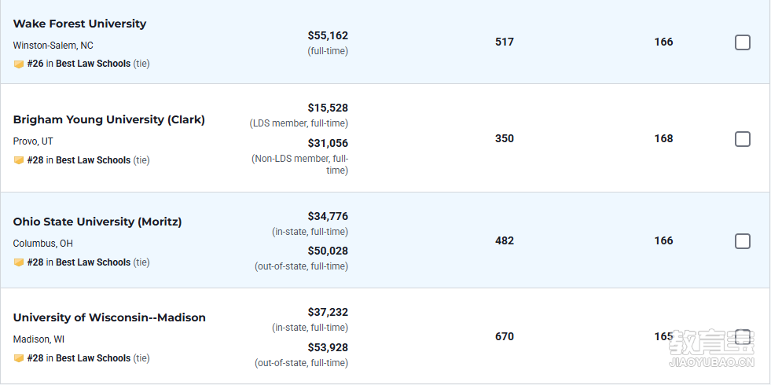The width and height of the screenshot is (771, 385).
Task: Click Best Law Schools link under Ohio State
Action: 93,262
